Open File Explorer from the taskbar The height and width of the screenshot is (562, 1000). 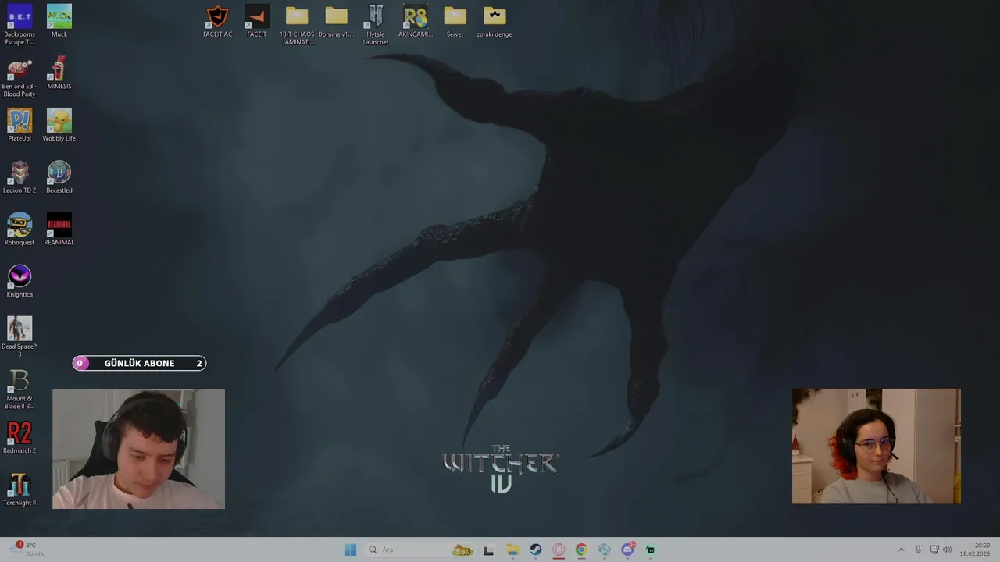coord(512,550)
